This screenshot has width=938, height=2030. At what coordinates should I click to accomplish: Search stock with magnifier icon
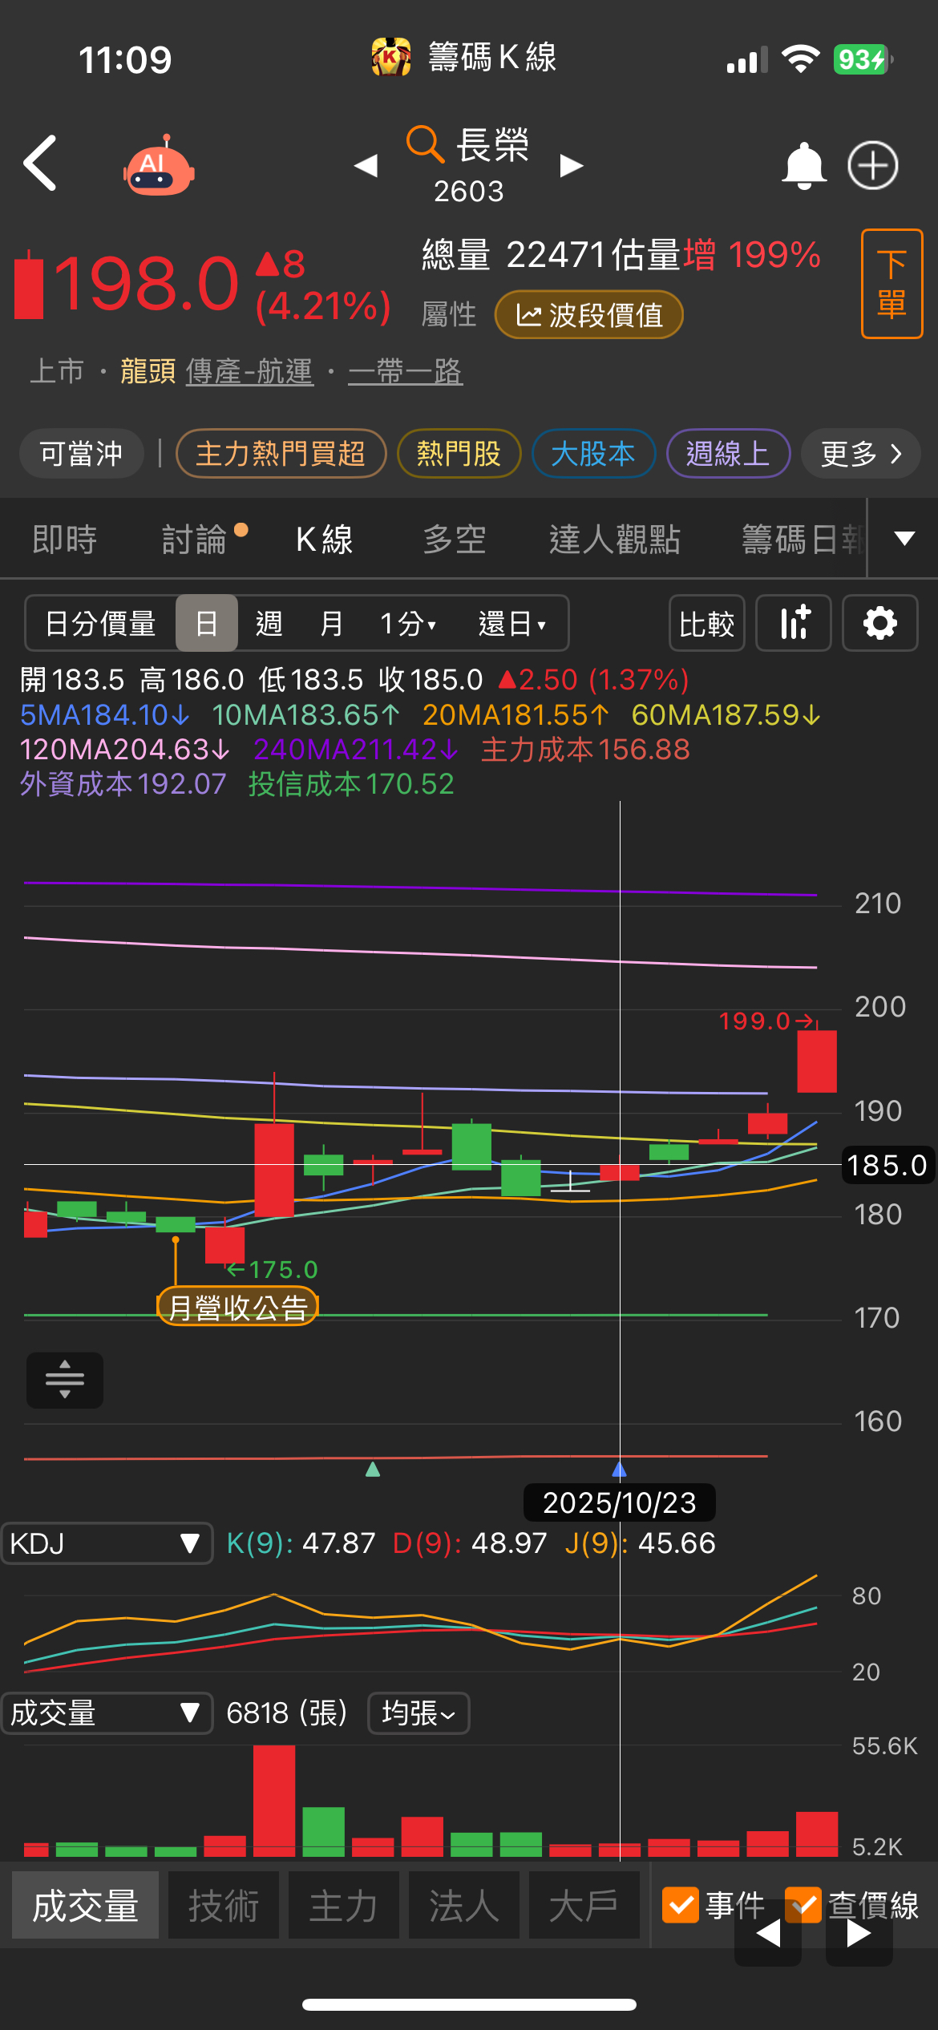424,144
